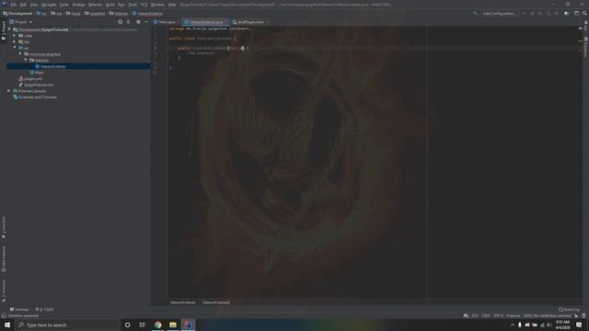The image size is (589, 331).
Task: Open the Structure side tool window
Action: (4, 291)
